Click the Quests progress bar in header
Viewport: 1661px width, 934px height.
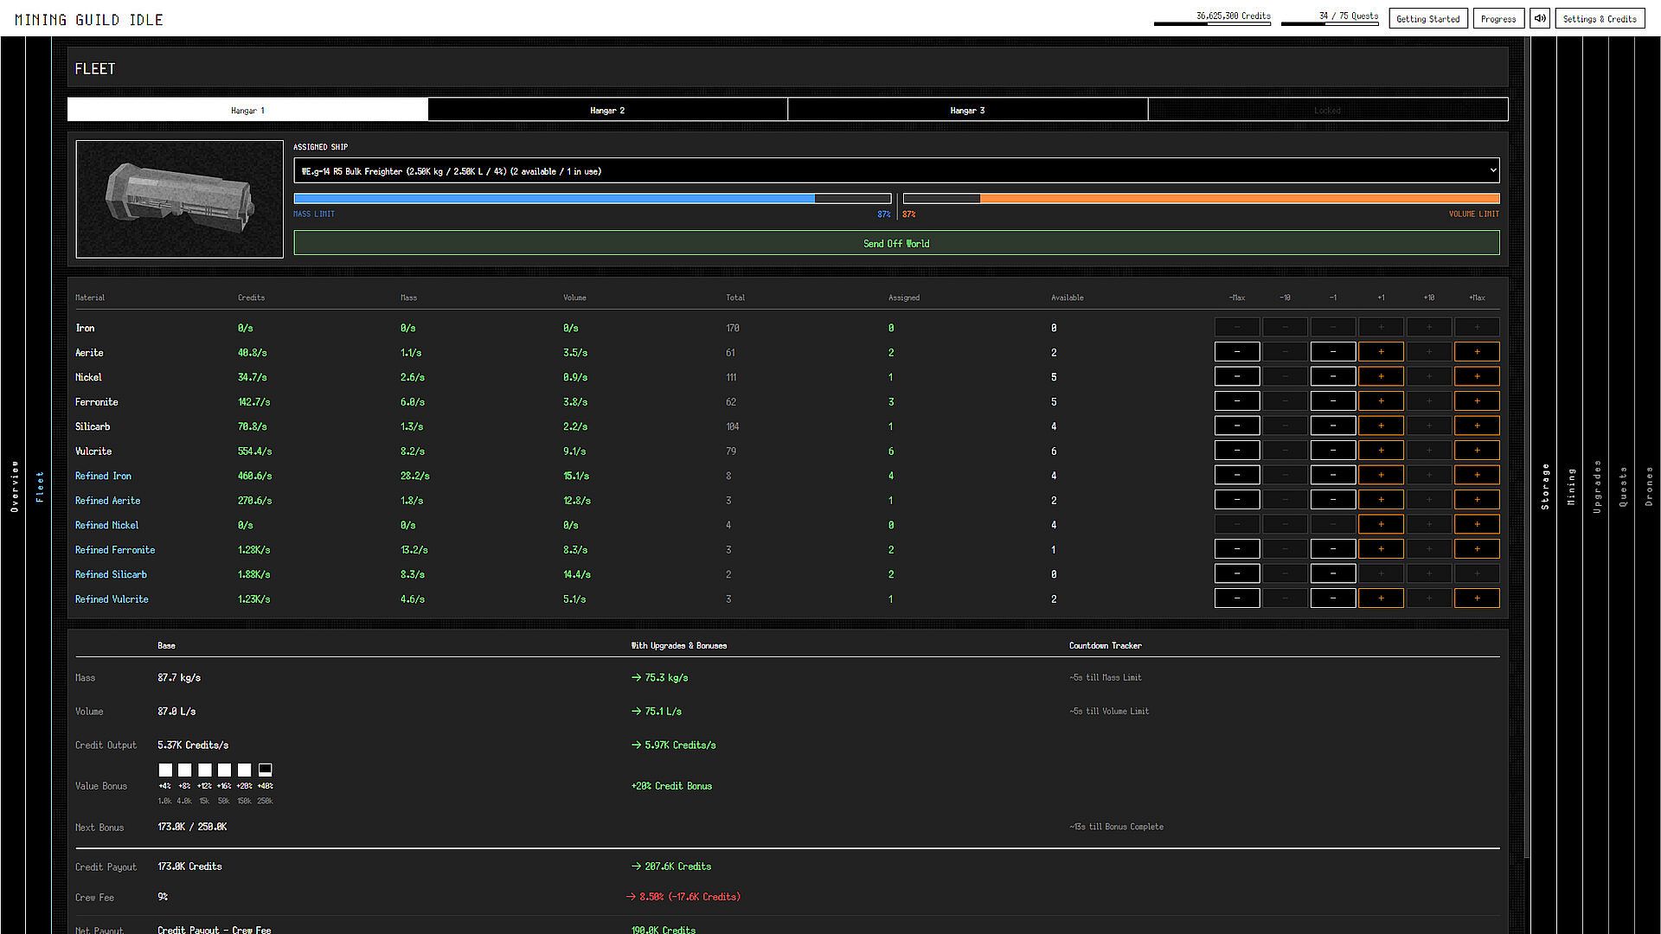click(x=1330, y=23)
